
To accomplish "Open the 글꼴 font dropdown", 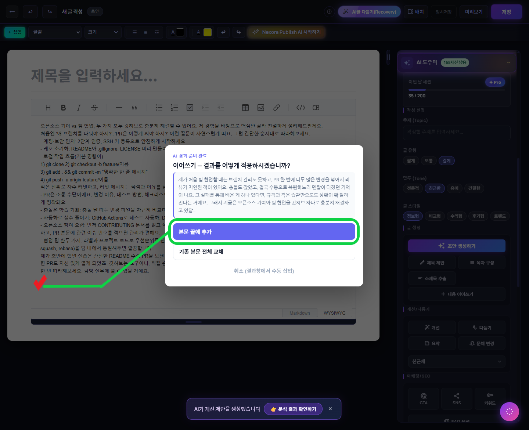I will click(56, 32).
